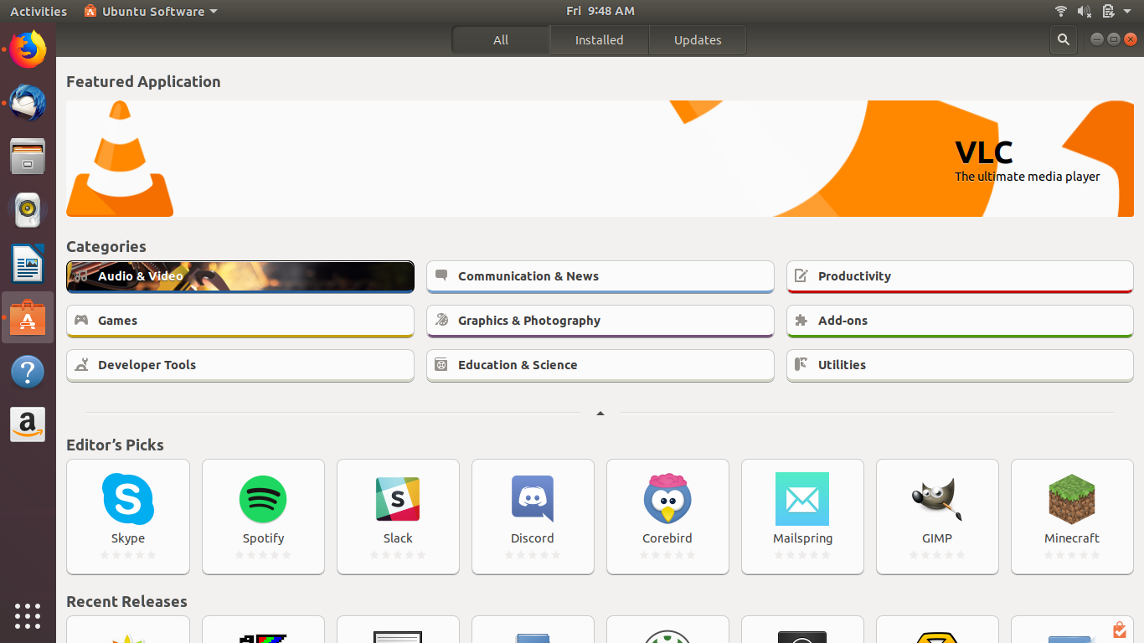Open the Activities overview

pyautogui.click(x=39, y=11)
